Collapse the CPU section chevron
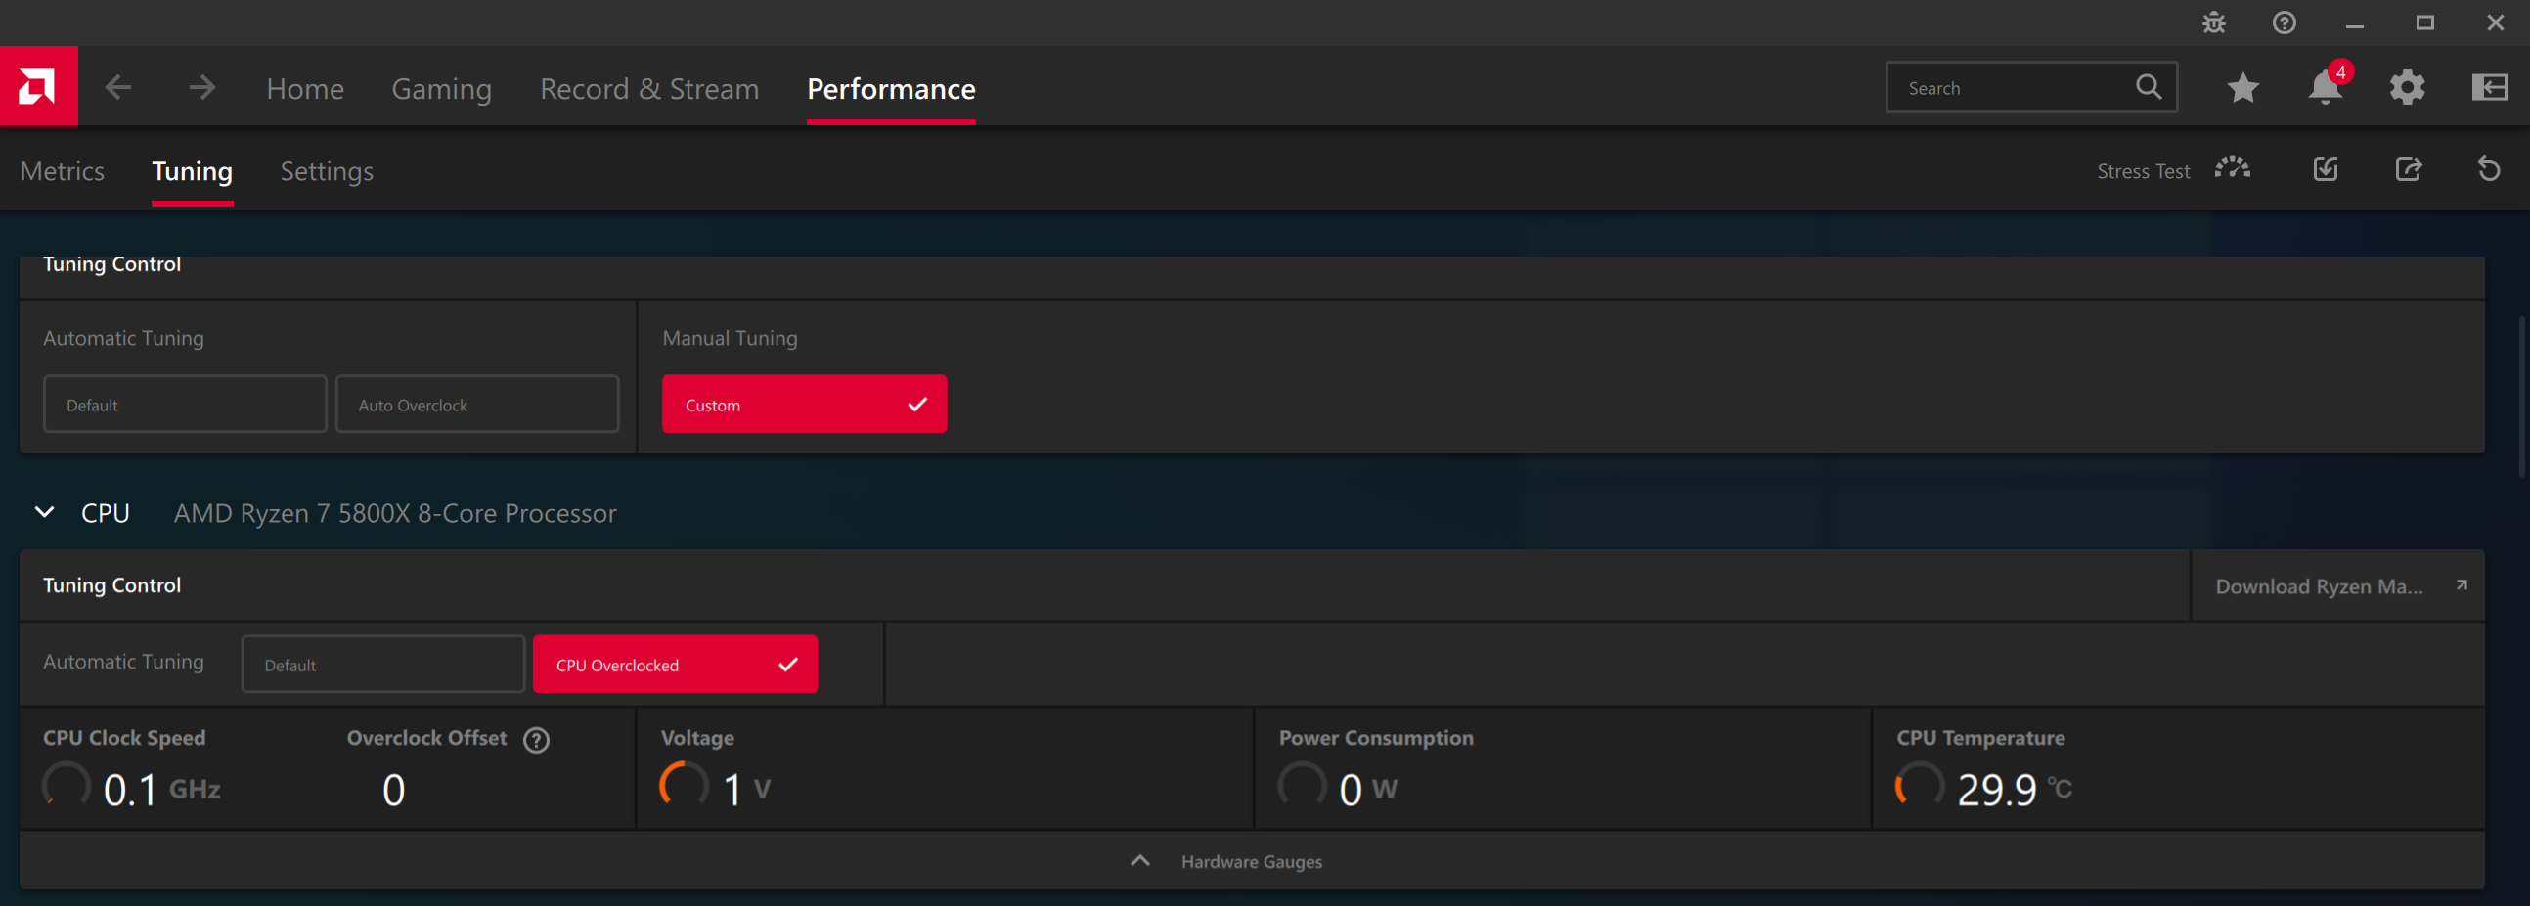2530x906 pixels. point(44,512)
